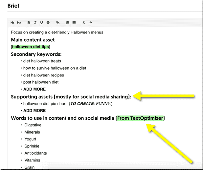
Task: Place cursor in 'Focus on creating' line
Action: point(57,32)
